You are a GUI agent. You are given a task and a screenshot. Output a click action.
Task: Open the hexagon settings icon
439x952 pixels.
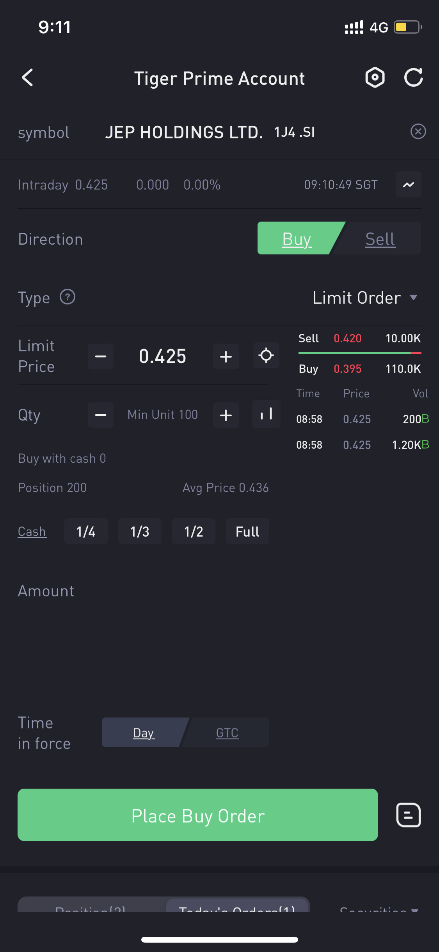[375, 77]
